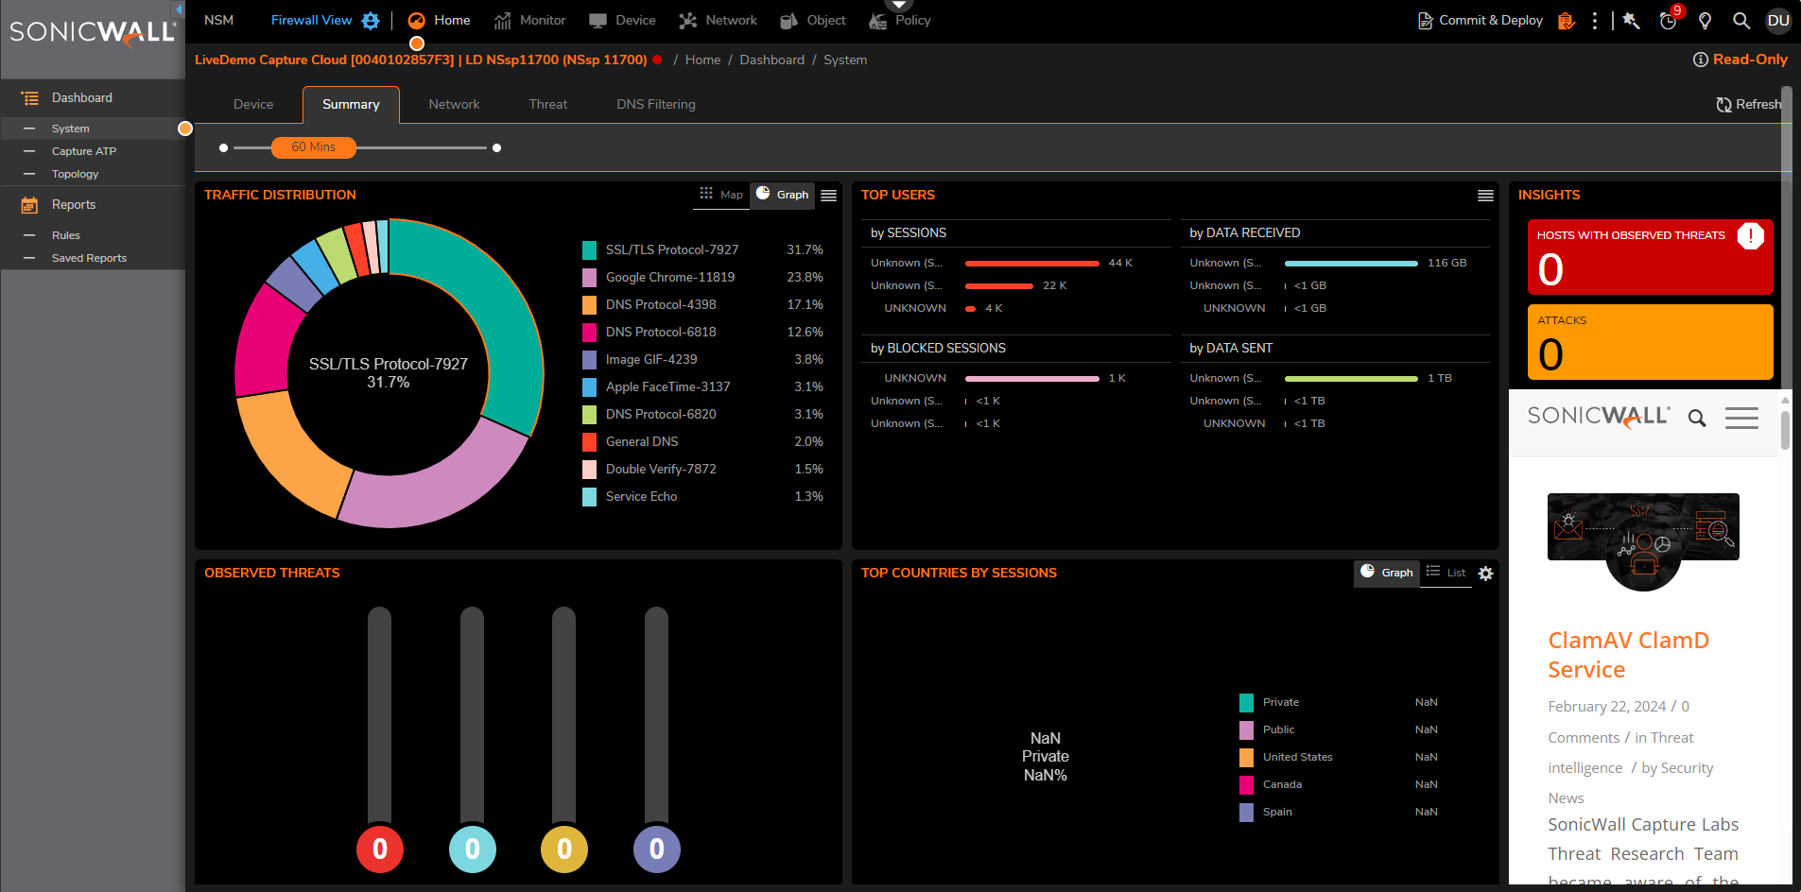This screenshot has width=1801, height=892.
Task: Switch Traffic Distribution to Map view
Action: click(x=721, y=195)
